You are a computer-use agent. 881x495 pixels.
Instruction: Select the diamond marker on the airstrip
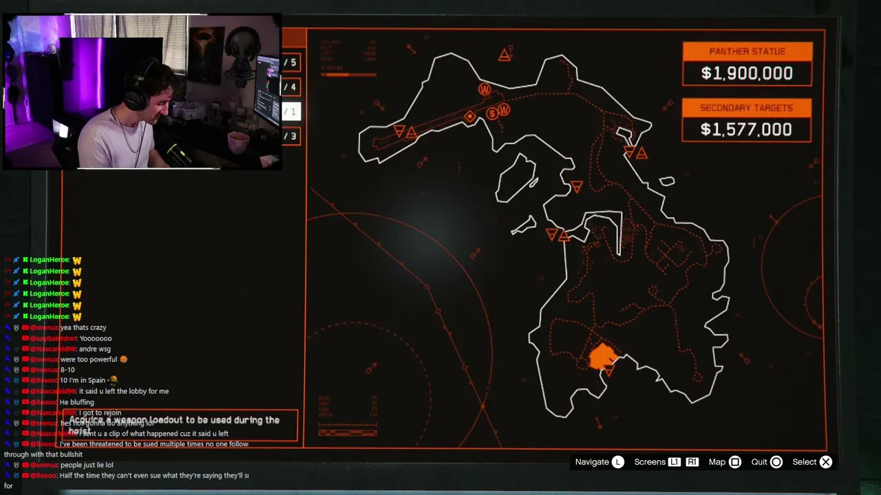(470, 117)
